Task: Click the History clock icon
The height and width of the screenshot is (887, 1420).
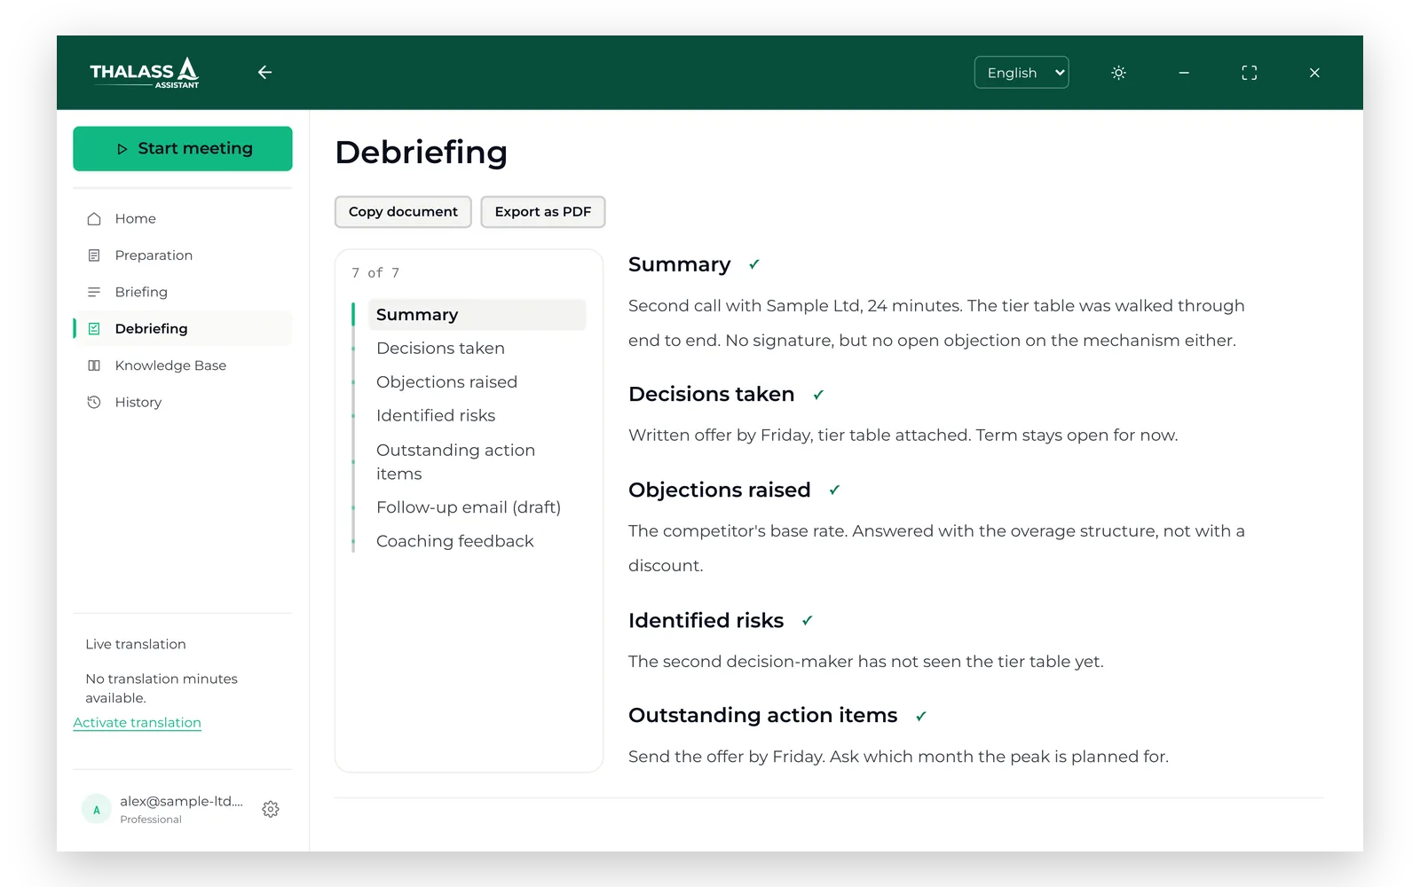Action: [x=94, y=402]
